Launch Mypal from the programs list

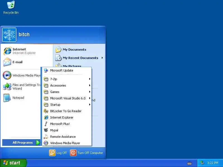67,130
